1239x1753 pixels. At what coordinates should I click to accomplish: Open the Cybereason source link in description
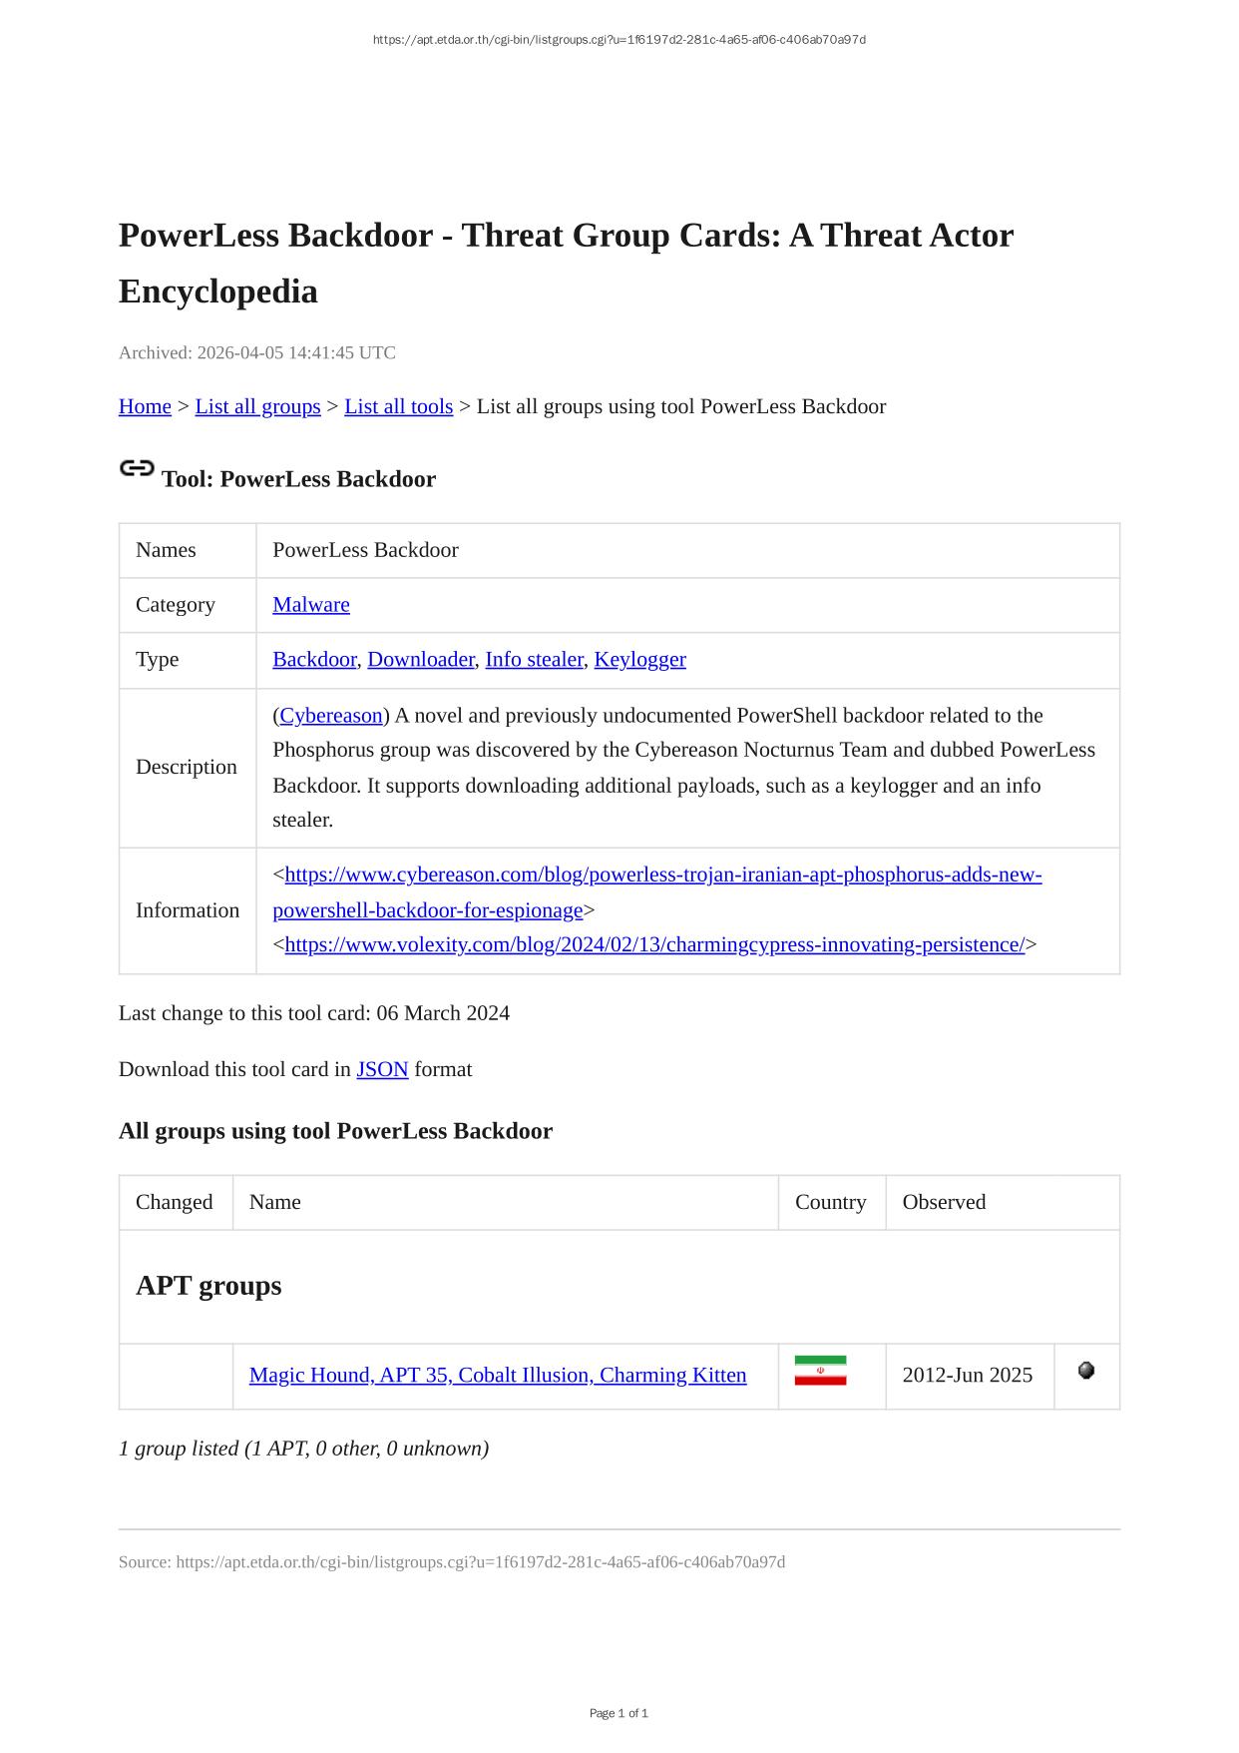click(x=331, y=716)
